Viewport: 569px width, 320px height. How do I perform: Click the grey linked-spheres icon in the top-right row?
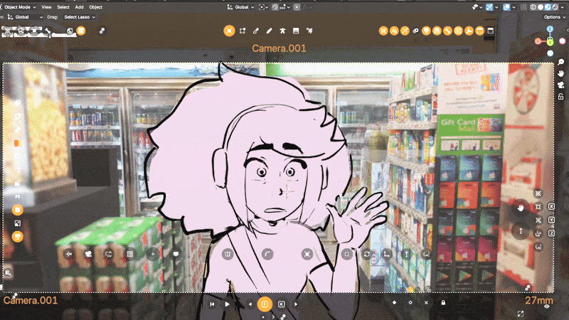tap(415, 31)
